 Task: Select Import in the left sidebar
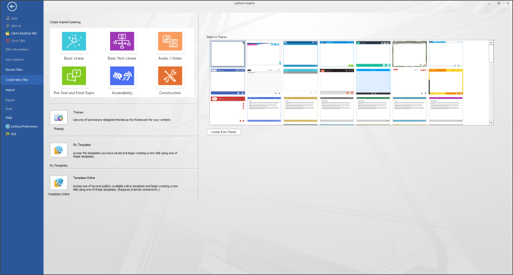pyautogui.click(x=10, y=90)
